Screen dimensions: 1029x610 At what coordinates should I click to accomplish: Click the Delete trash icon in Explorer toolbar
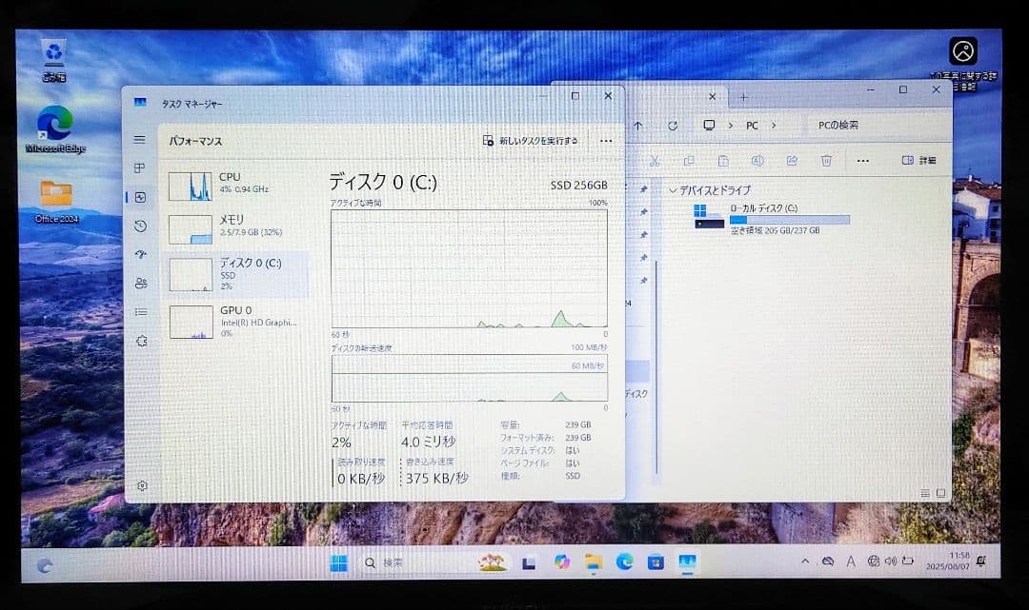[x=825, y=162]
